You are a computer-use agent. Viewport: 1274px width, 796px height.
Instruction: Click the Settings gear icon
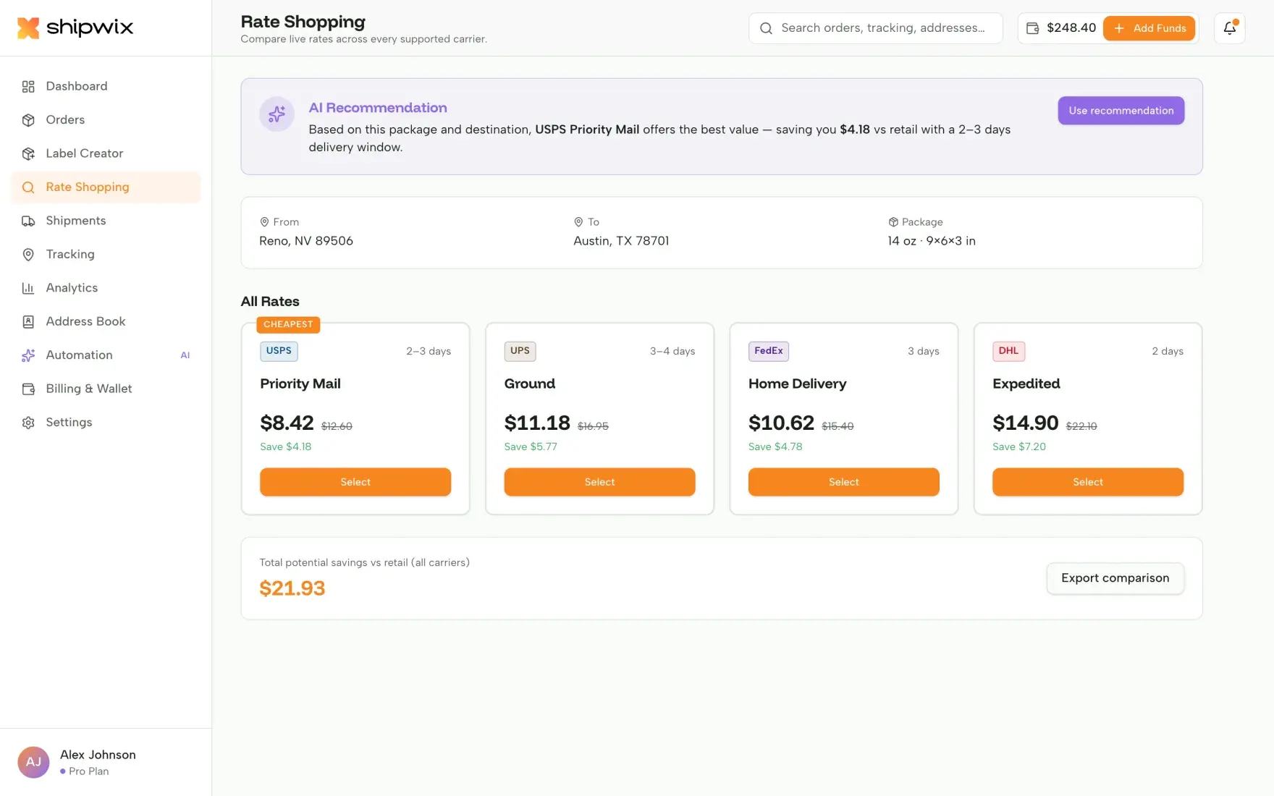[x=28, y=423]
